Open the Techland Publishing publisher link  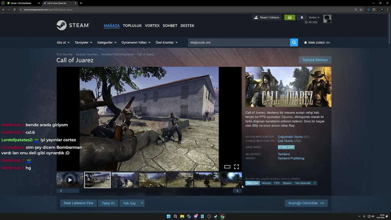pyautogui.click(x=291, y=158)
